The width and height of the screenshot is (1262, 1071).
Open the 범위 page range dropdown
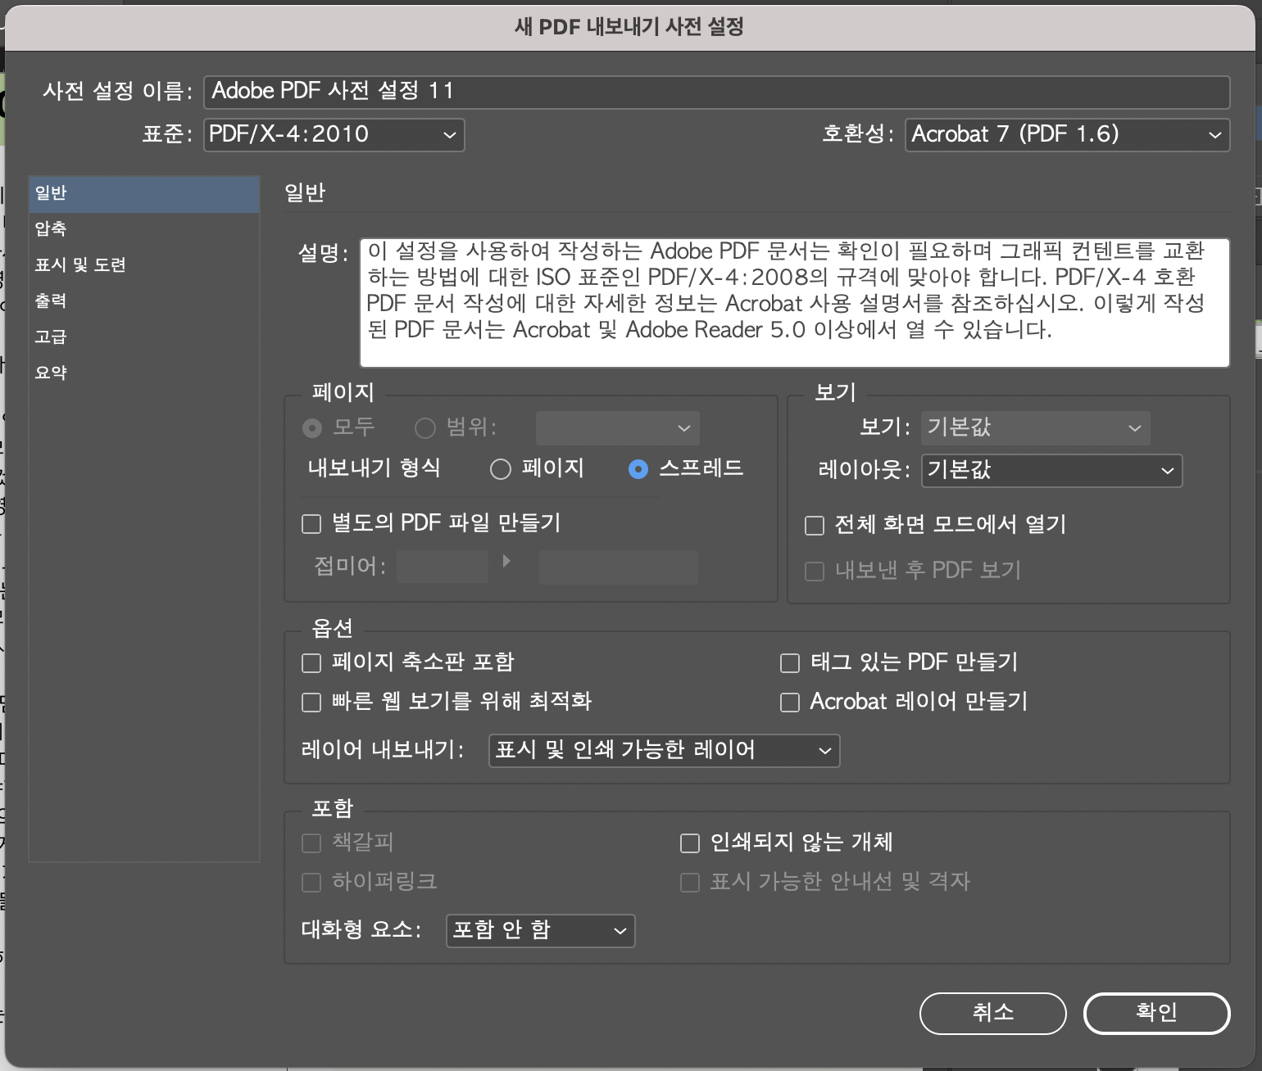click(x=618, y=428)
